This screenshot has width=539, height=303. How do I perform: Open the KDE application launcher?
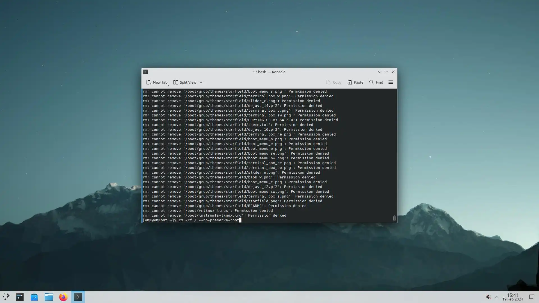tap(6, 297)
